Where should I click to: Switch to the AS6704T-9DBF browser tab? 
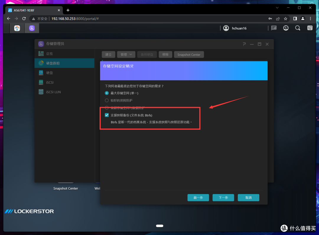point(32,10)
